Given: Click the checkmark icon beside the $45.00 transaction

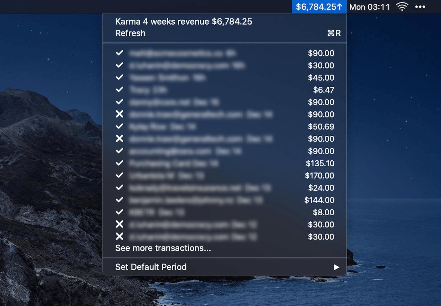Looking at the screenshot, I should pos(119,77).
